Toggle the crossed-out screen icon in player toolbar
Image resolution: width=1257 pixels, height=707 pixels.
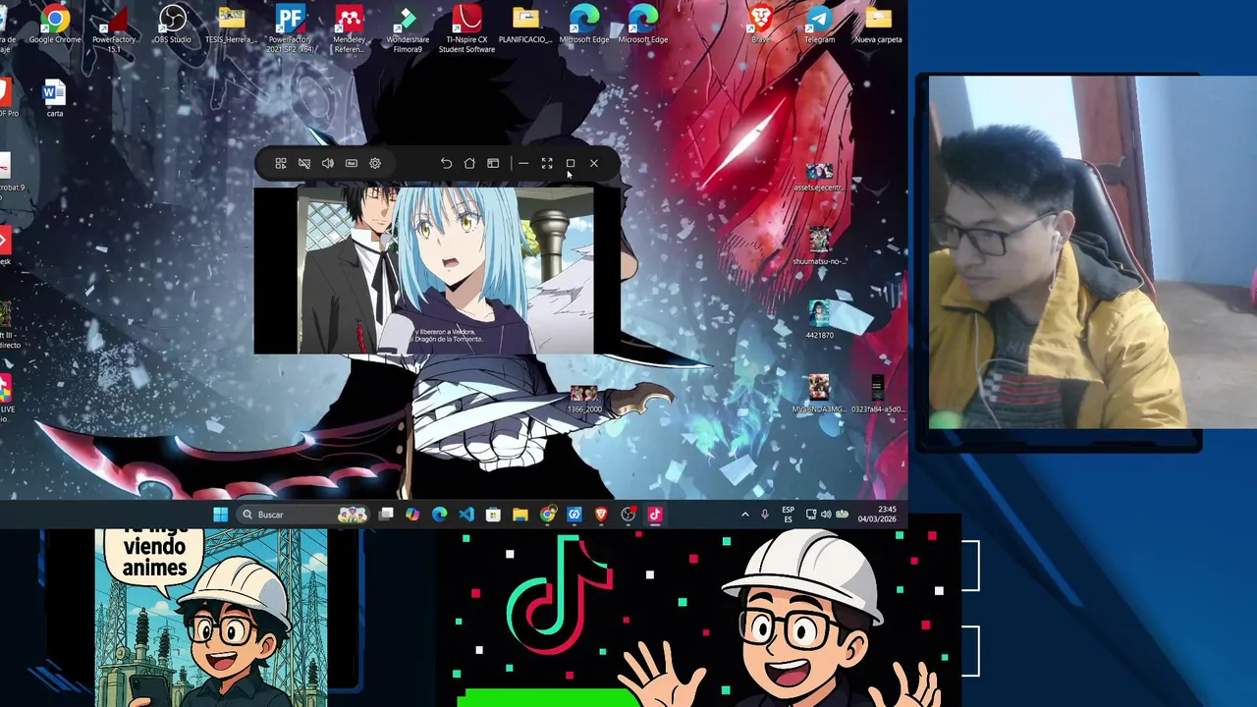pyautogui.click(x=304, y=164)
